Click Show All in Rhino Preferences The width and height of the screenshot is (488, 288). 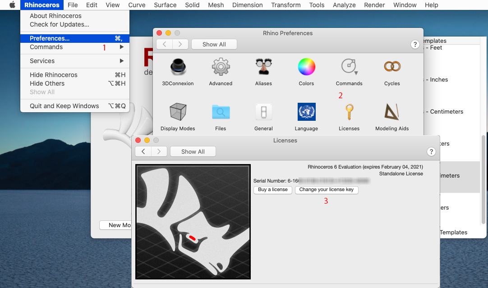214,44
